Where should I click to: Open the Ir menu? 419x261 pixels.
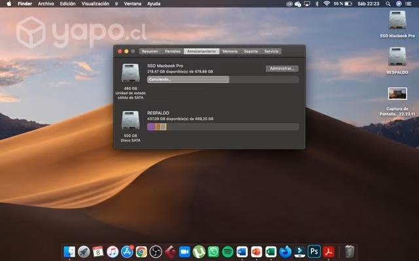[117, 4]
